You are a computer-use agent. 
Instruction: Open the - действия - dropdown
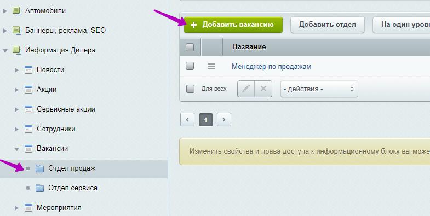tap(319, 89)
